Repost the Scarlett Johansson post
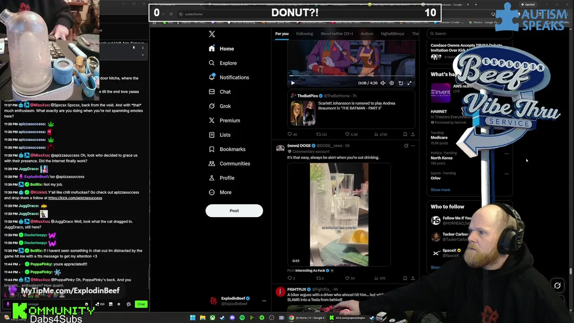 (321, 134)
